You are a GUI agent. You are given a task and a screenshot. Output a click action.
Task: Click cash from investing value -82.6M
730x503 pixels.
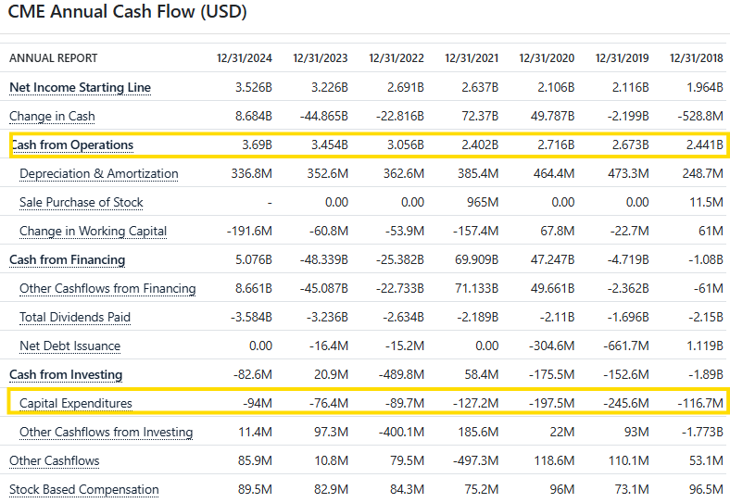[x=254, y=375]
